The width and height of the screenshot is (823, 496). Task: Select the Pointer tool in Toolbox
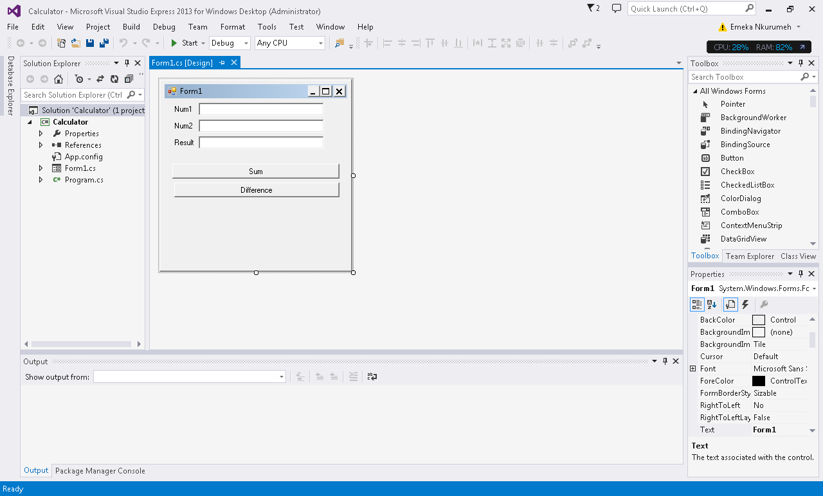[732, 104]
